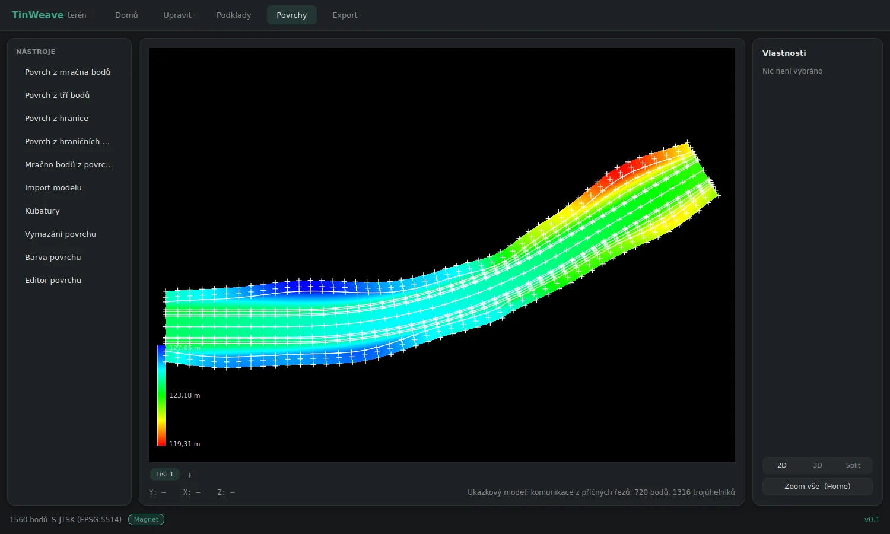Open the Podklady tab
This screenshot has width=890, height=534.
[x=234, y=15]
